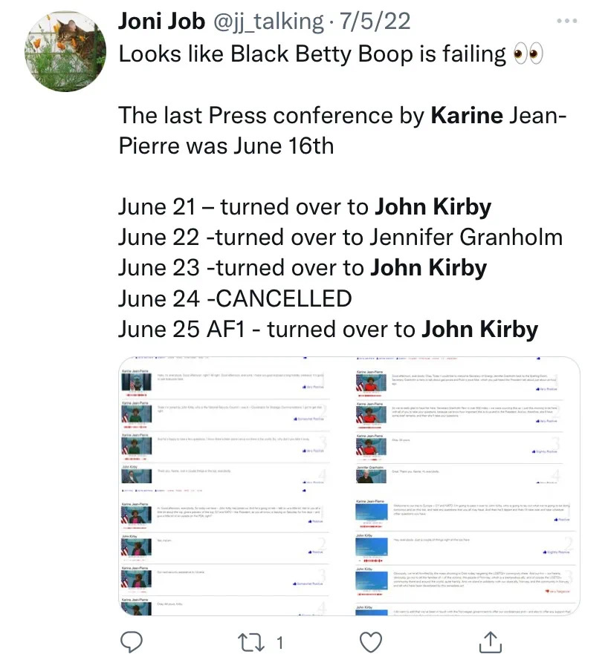Screen dimensions: 608x657
Task: Click the top-left Karine Jean-Pierre briefing thumbnail
Action: (x=136, y=382)
